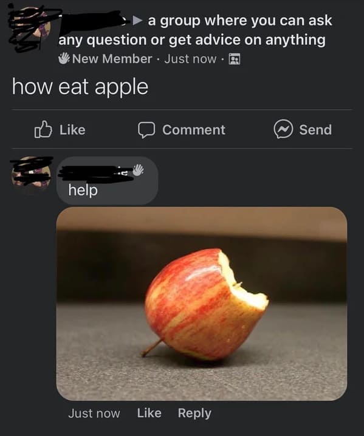Click the waving hand New Member badge in the post header
Viewport: 364px width, 436px height.
click(x=64, y=58)
